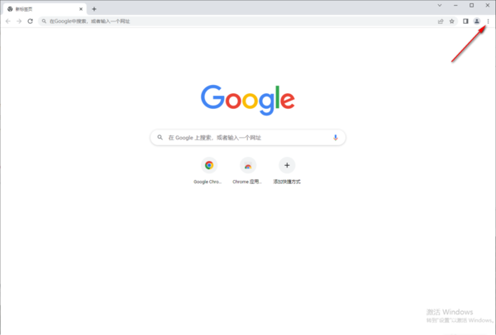Select the new tab page tab

coord(45,9)
